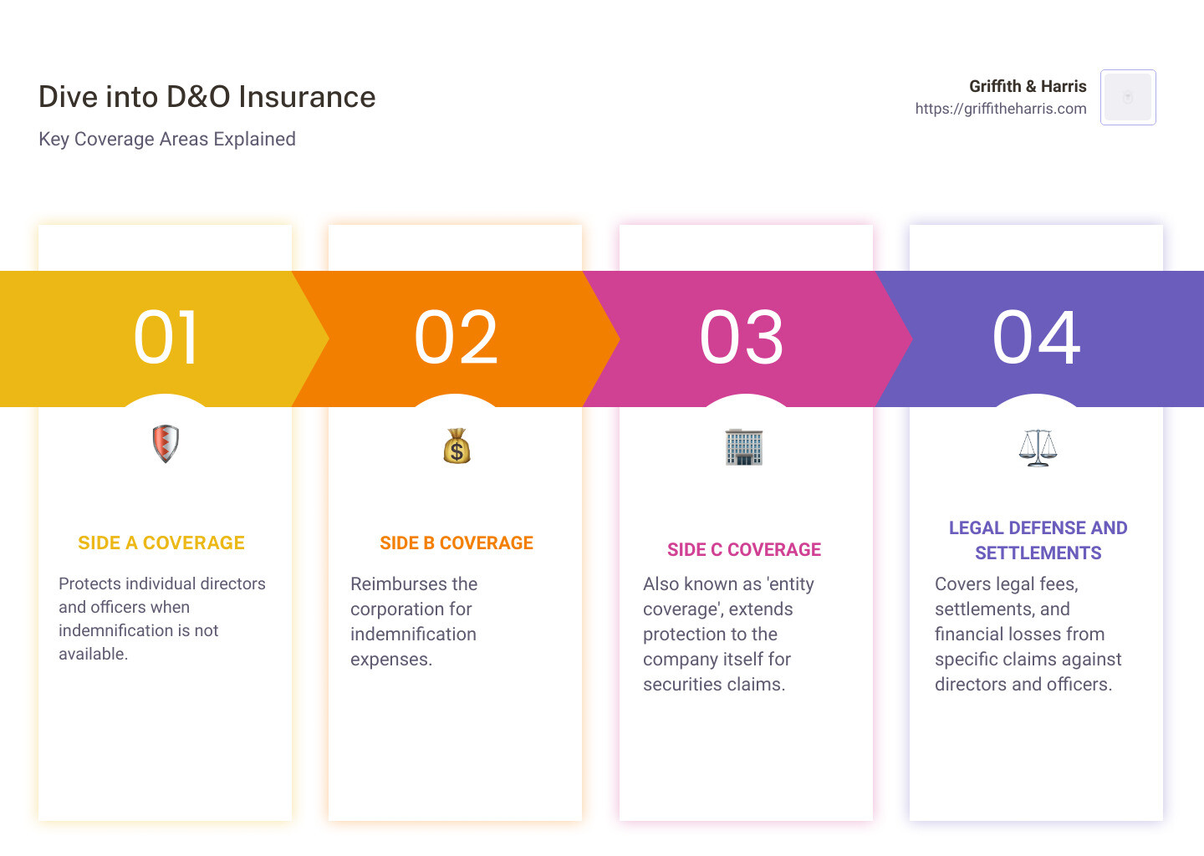Image resolution: width=1204 pixels, height=856 pixels.
Task: Click the LEGAL DEFENSE AND SETTLEMENTS heading
Action: (x=1038, y=540)
